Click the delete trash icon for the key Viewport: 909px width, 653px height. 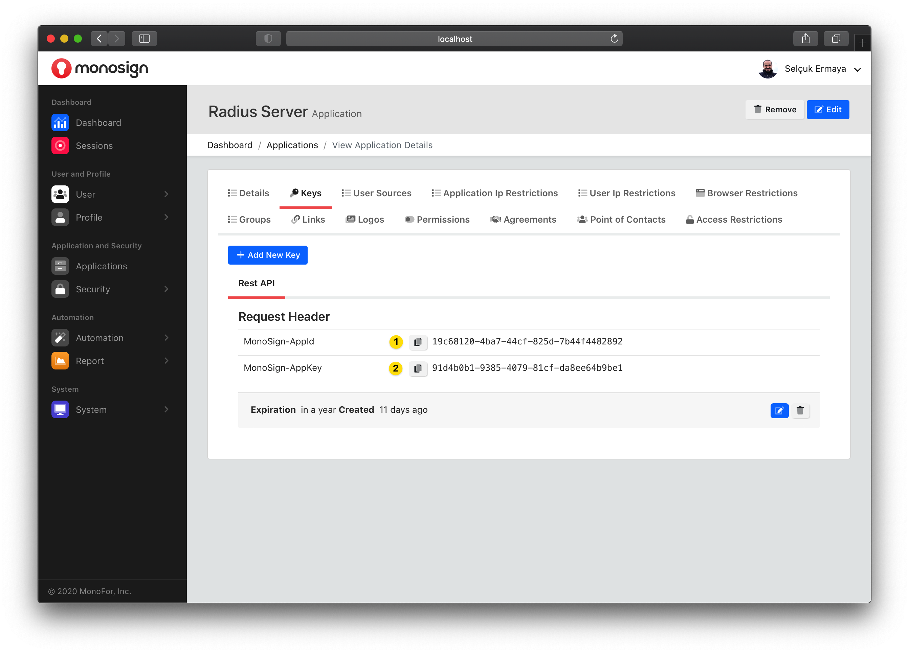(x=800, y=409)
